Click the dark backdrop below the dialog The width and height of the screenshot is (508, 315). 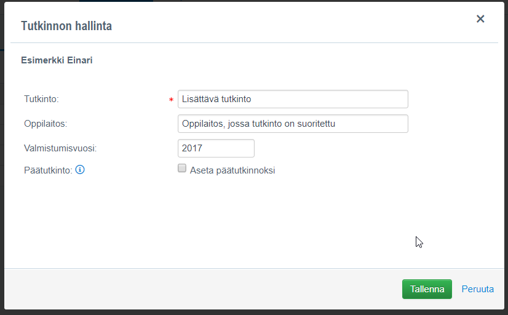tap(246, 312)
